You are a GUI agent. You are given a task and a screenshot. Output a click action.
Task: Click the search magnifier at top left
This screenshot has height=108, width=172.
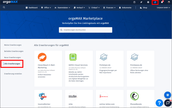[x=4, y=7]
